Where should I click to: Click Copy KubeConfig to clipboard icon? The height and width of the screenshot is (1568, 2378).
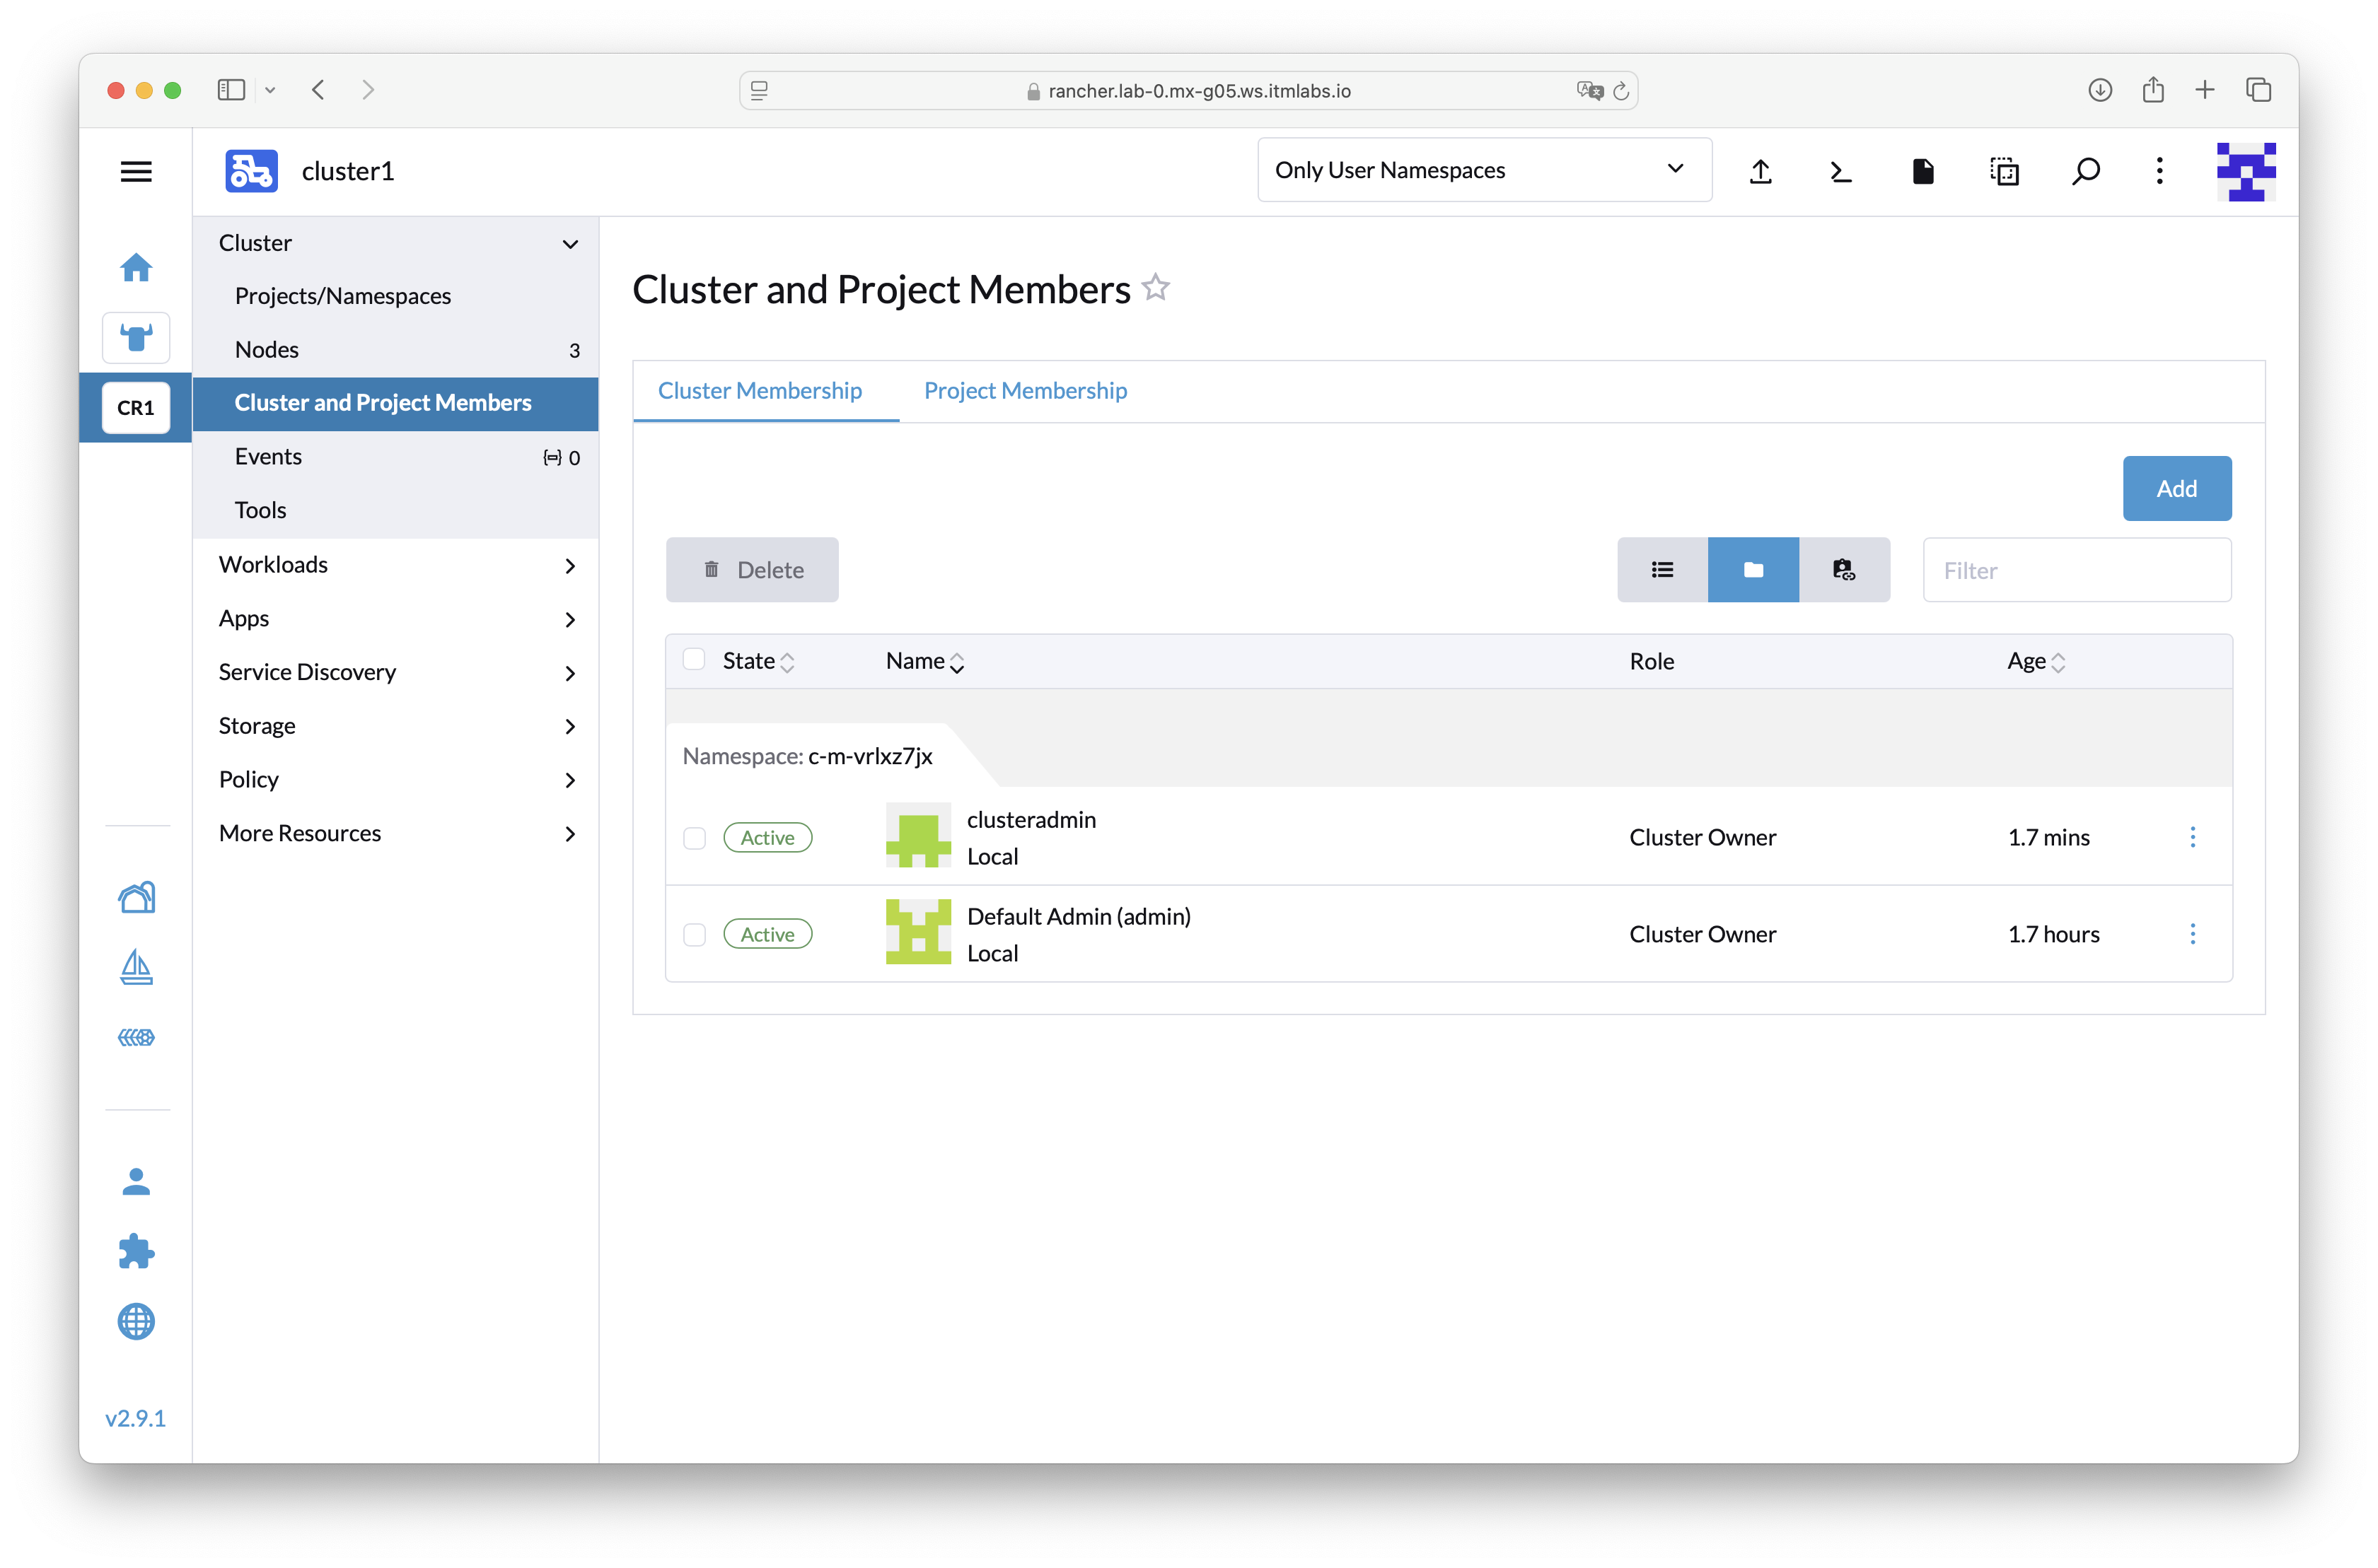click(x=2004, y=171)
